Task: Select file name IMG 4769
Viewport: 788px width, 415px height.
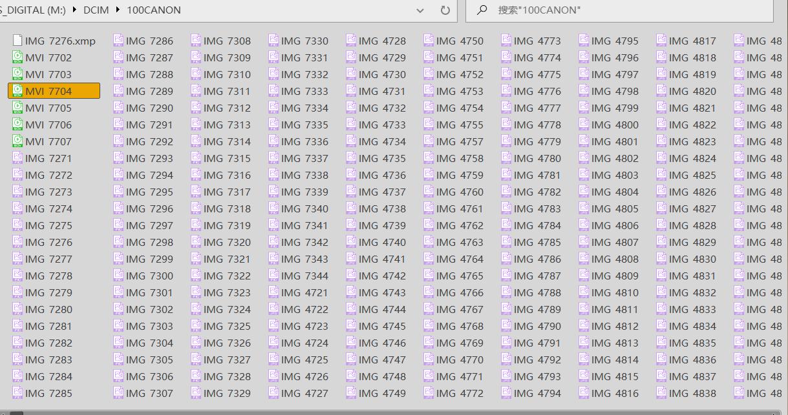Action: pos(460,343)
